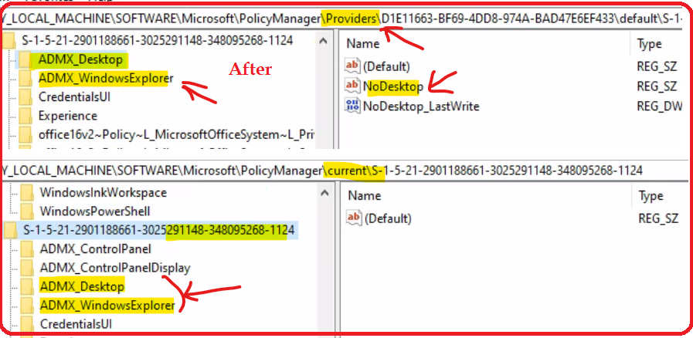Click the (Default) value icon in the current window
This screenshot has width=693, height=338.
354,218
